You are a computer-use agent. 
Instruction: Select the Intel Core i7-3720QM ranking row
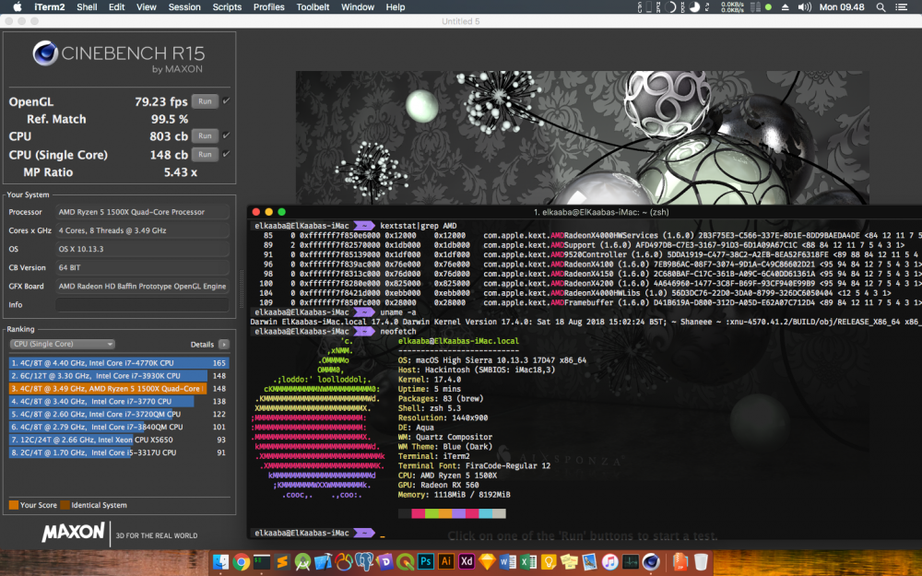pos(119,415)
